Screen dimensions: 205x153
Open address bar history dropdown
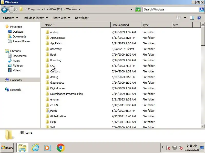[131, 9]
